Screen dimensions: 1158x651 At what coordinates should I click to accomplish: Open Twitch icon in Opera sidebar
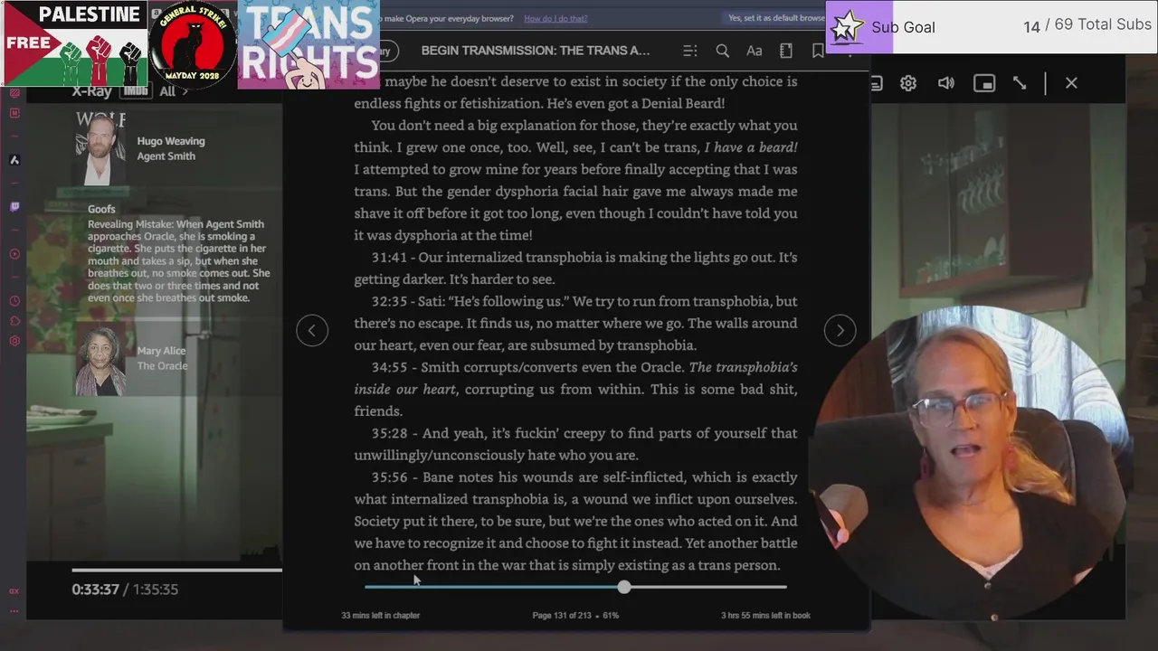pos(14,207)
